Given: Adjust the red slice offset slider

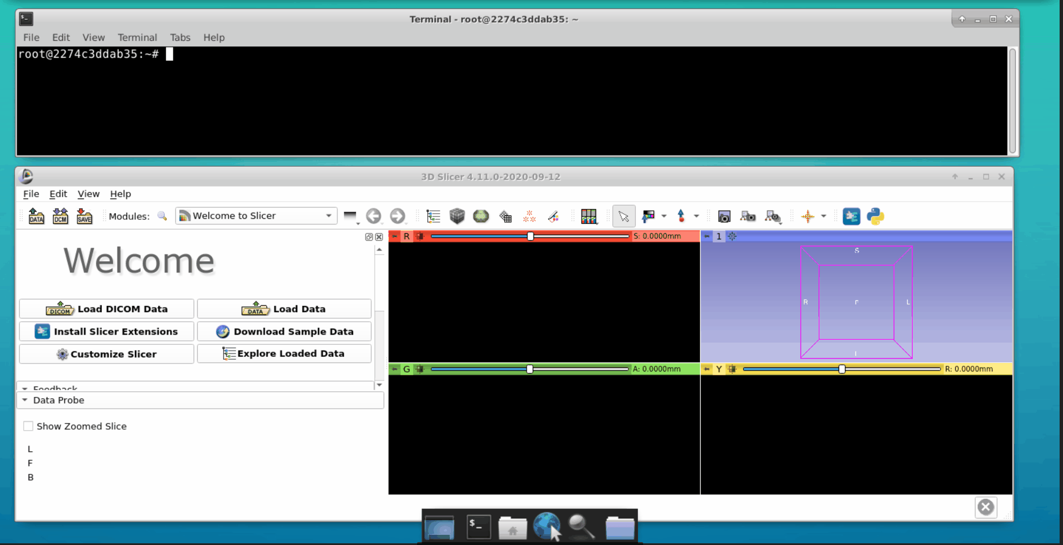Looking at the screenshot, I should [530, 236].
